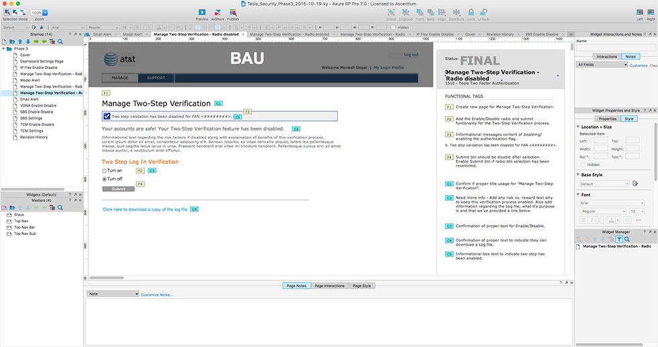Switch to the Email Alert tab
The width and height of the screenshot is (658, 347).
pyautogui.click(x=102, y=34)
